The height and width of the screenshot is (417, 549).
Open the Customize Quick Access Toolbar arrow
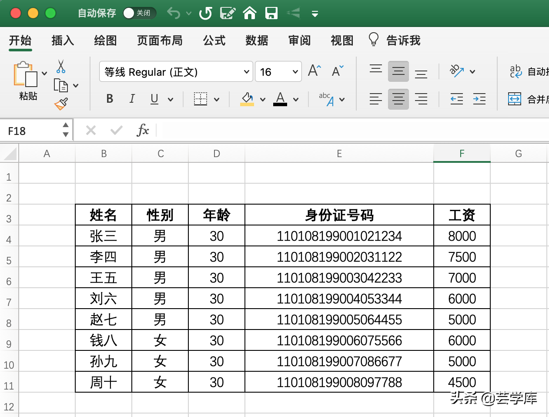click(x=315, y=14)
